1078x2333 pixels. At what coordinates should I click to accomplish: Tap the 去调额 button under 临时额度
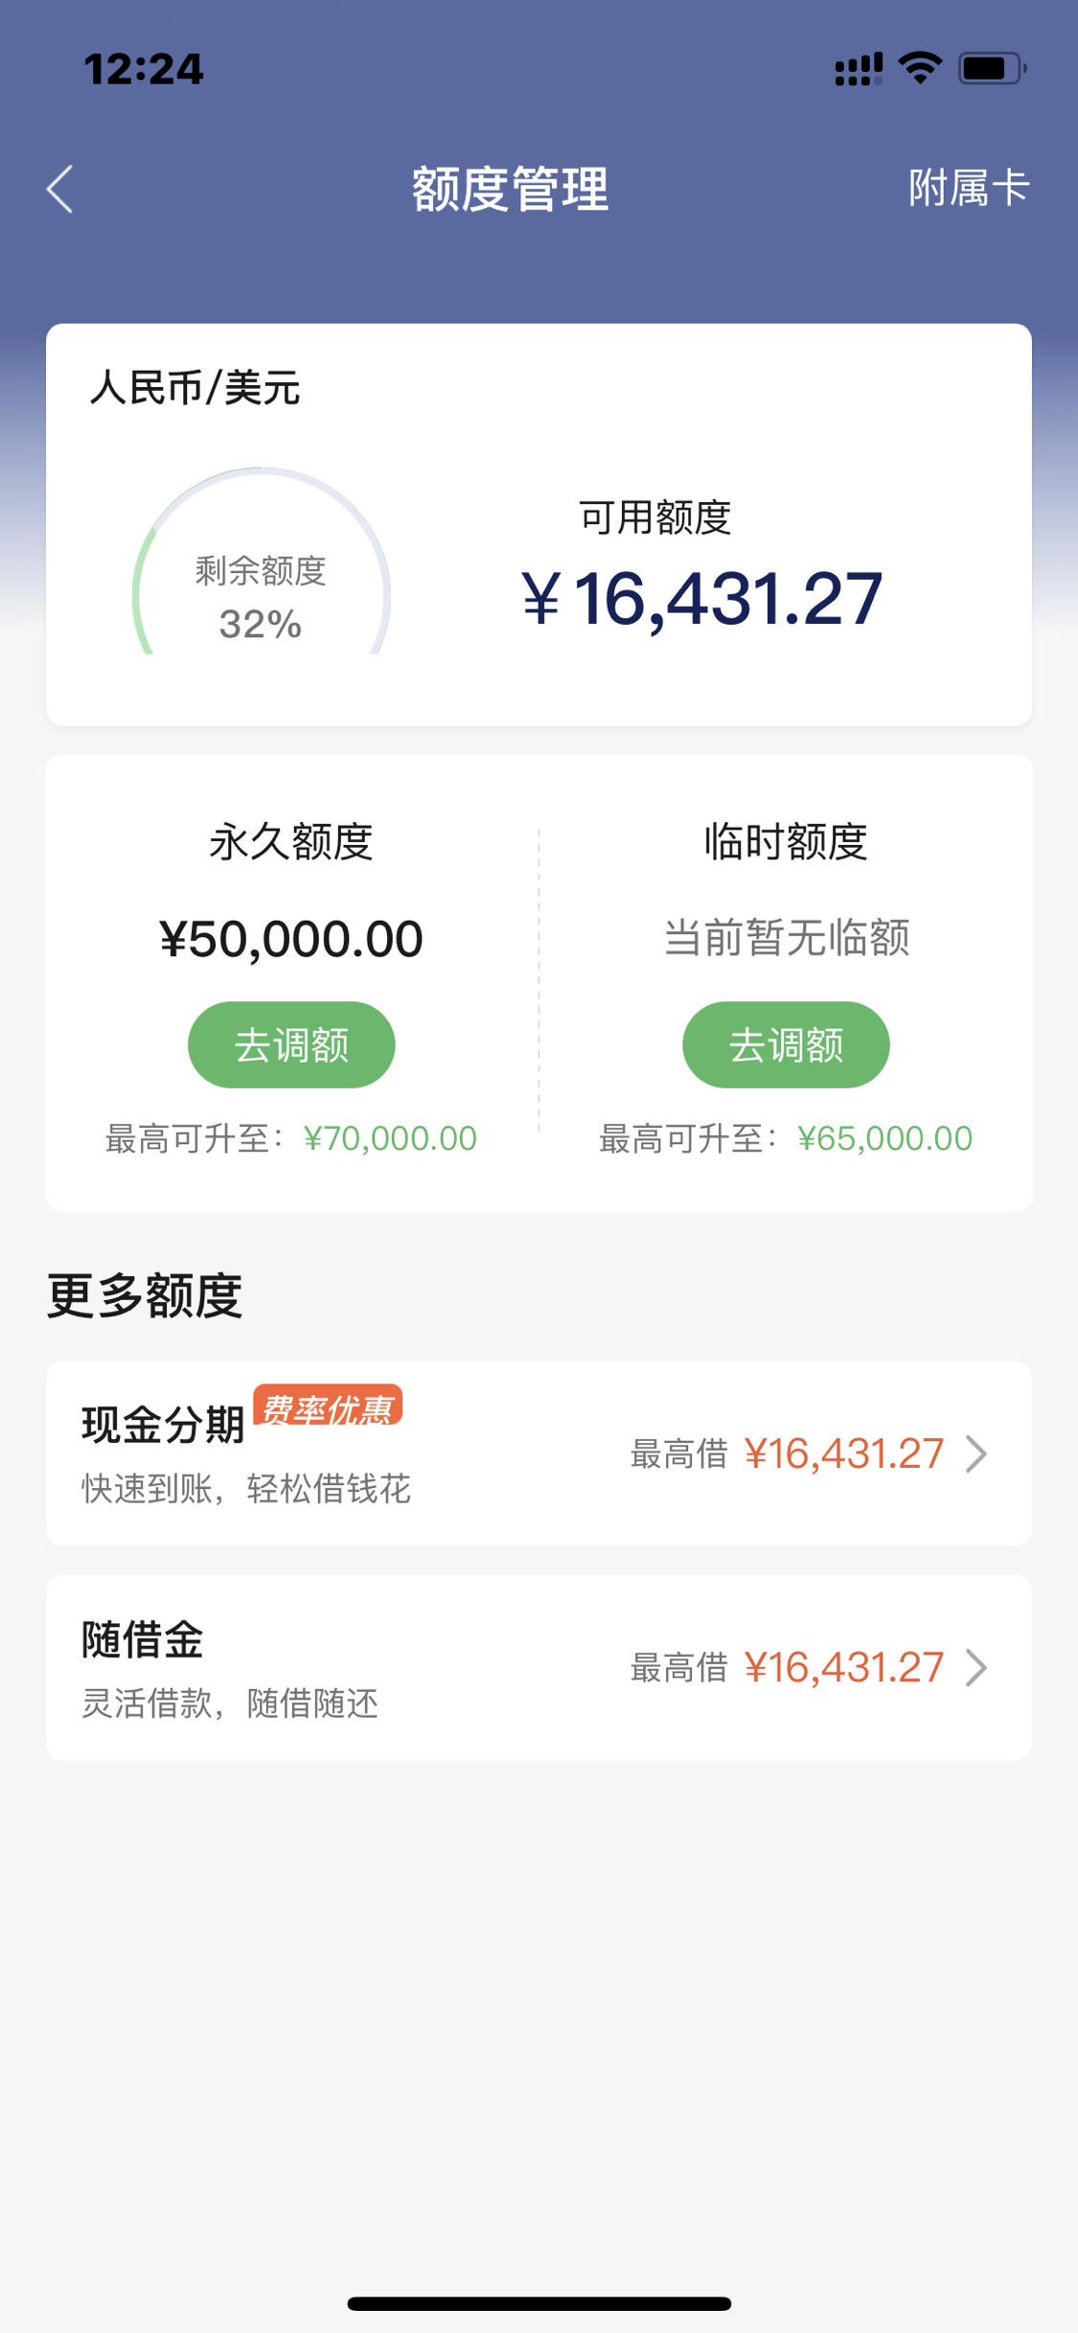pos(786,1044)
